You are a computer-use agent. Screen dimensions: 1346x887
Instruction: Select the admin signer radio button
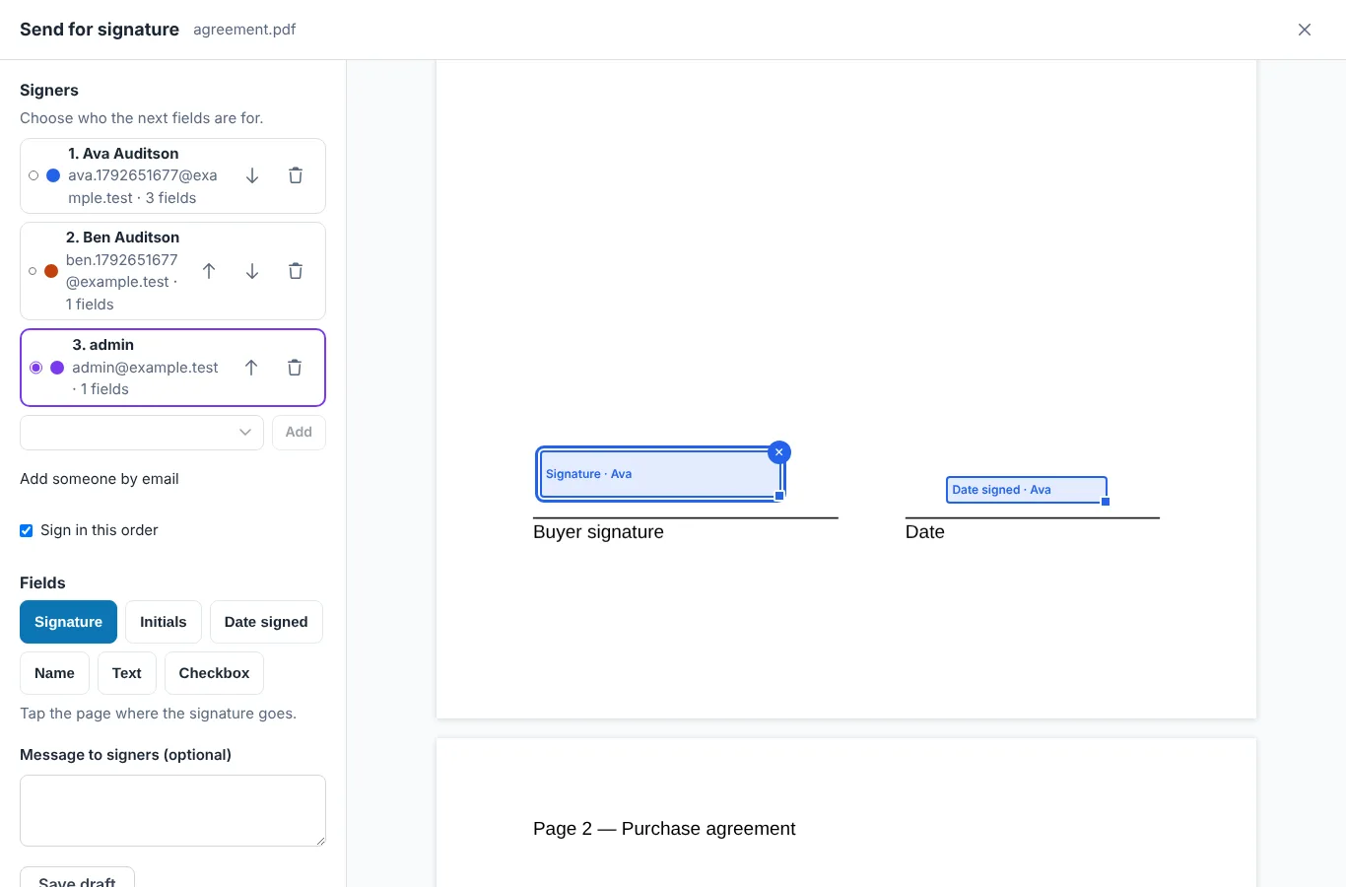36,368
